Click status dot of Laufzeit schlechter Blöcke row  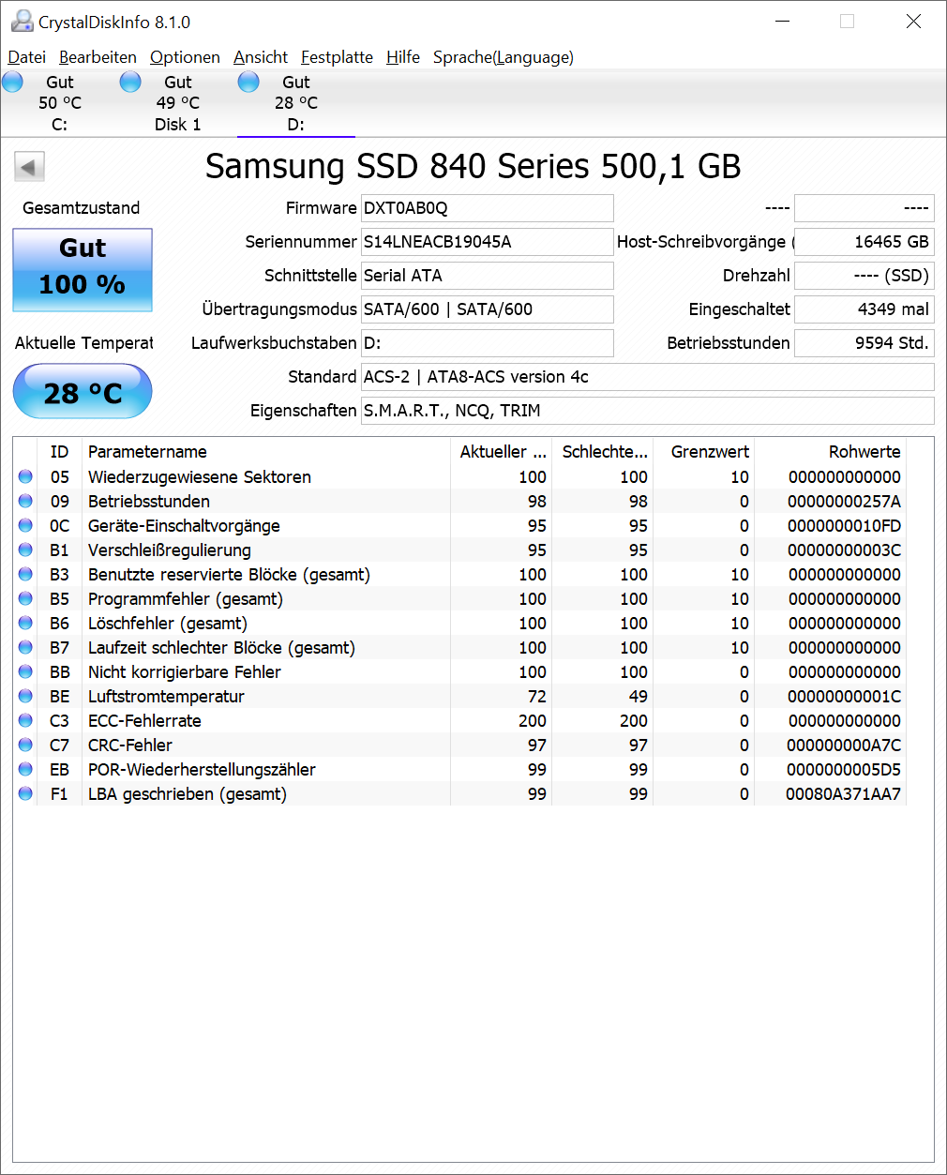[x=25, y=648]
